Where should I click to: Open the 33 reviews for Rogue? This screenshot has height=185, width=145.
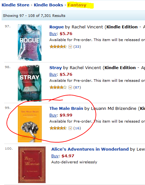[x=77, y=47]
